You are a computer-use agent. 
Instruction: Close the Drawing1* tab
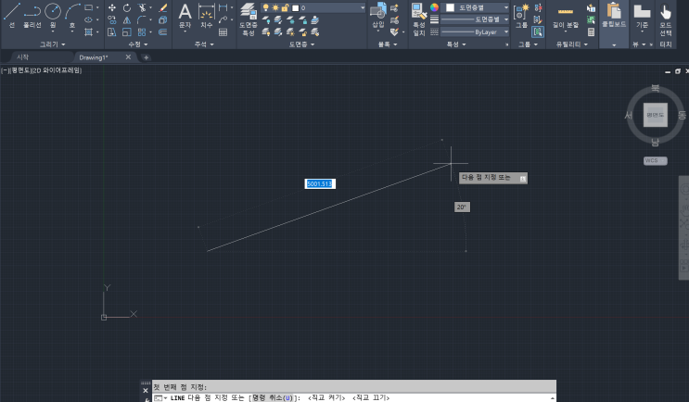point(128,57)
